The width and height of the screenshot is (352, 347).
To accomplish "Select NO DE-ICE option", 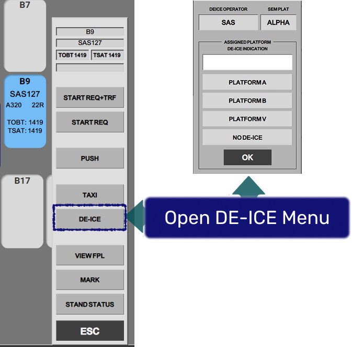I will pyautogui.click(x=247, y=137).
